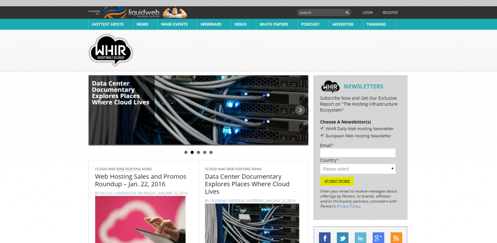Open the Advertise menu item
The image size is (497, 243).
point(343,24)
